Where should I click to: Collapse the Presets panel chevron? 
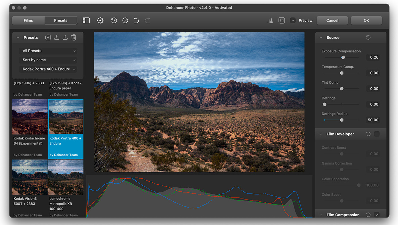pyautogui.click(x=18, y=38)
